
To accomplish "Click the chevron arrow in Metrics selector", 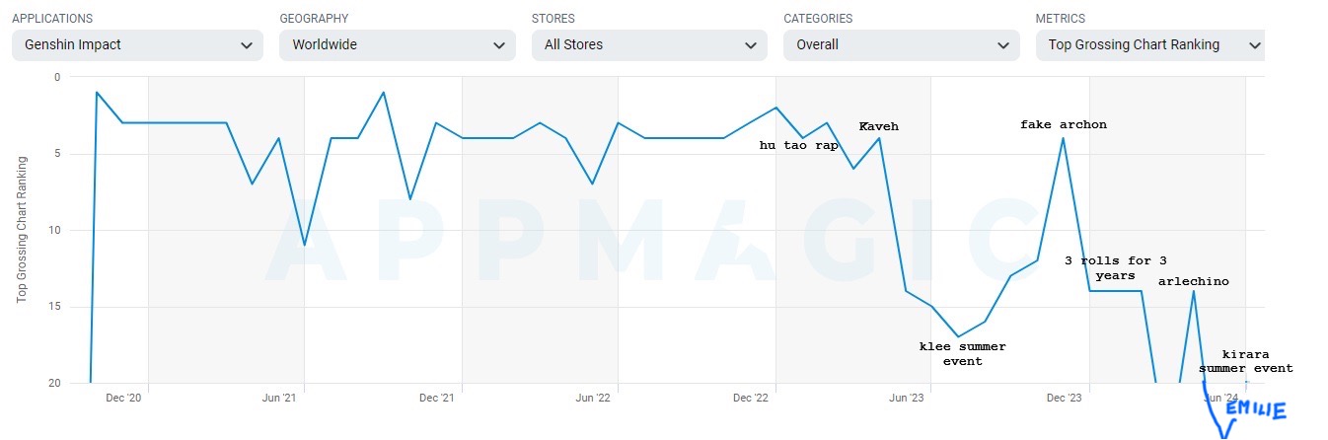I will tap(1254, 45).
